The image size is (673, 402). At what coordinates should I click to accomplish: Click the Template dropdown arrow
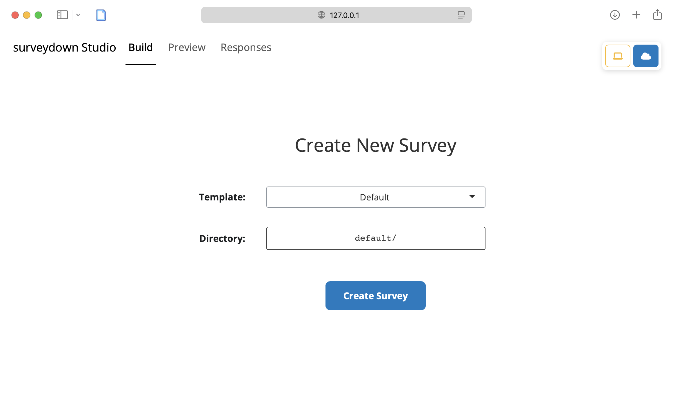(x=472, y=197)
